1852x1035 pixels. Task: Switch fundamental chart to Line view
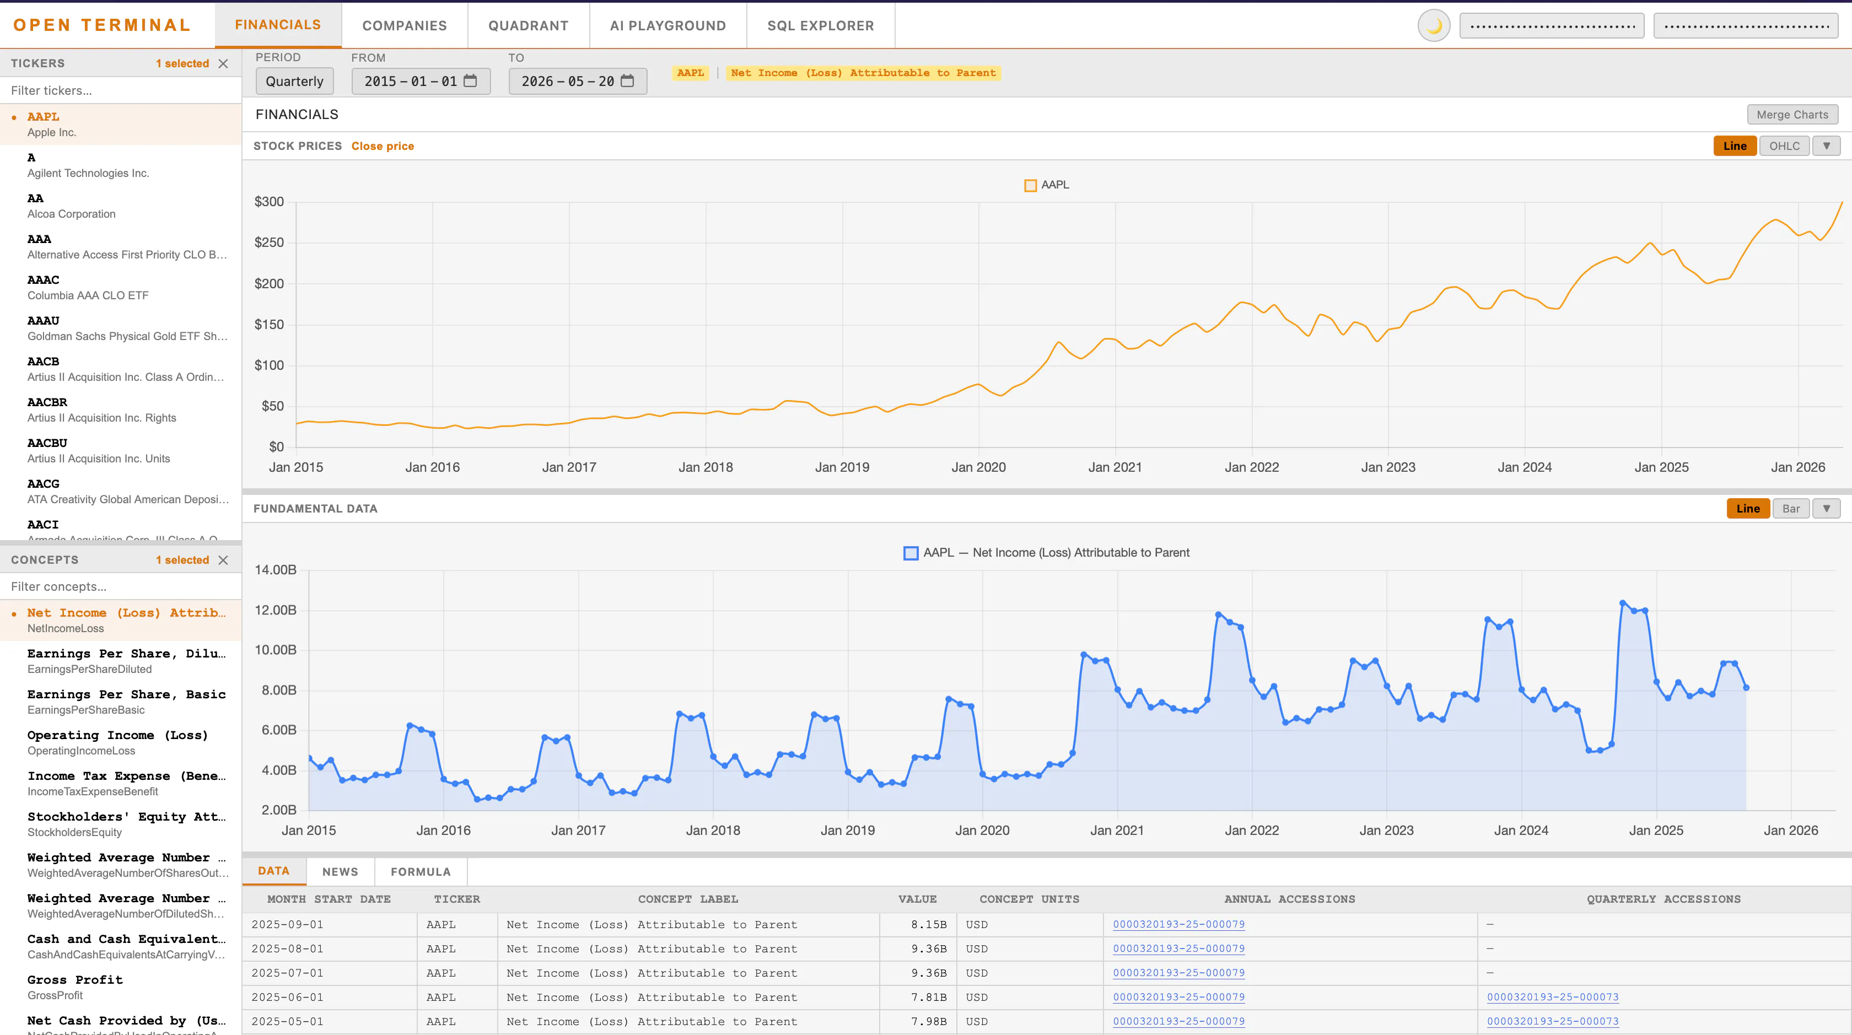(1748, 508)
